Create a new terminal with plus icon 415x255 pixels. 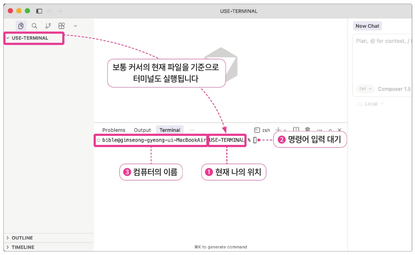click(x=278, y=130)
